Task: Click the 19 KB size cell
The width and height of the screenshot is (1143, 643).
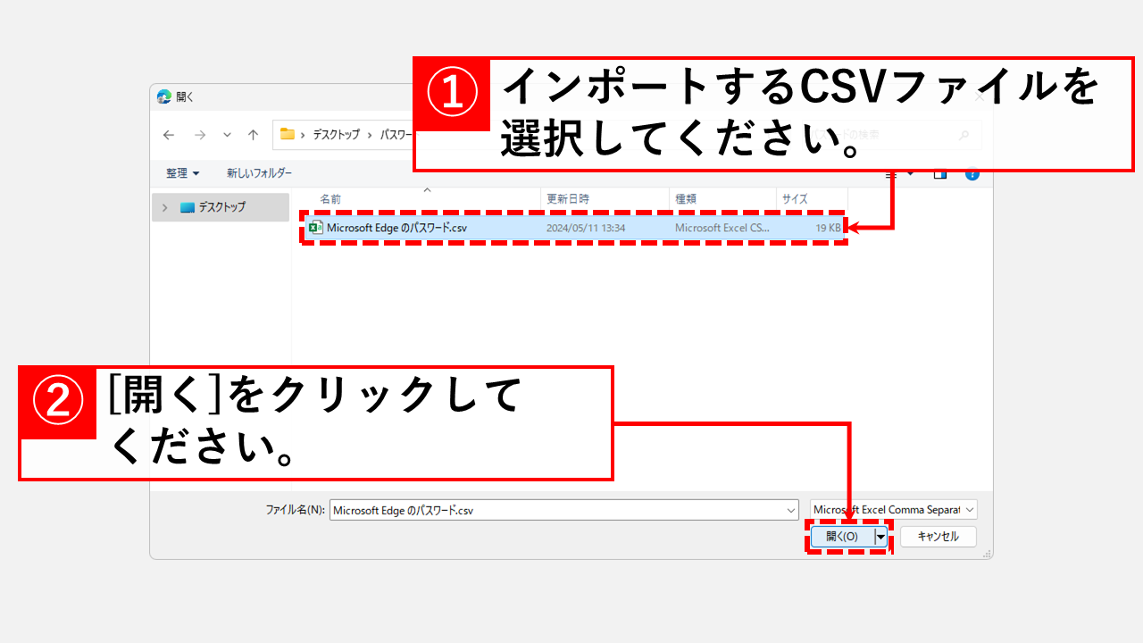Action: [828, 228]
